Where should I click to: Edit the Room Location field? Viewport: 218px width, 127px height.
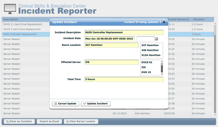(x=111, y=45)
